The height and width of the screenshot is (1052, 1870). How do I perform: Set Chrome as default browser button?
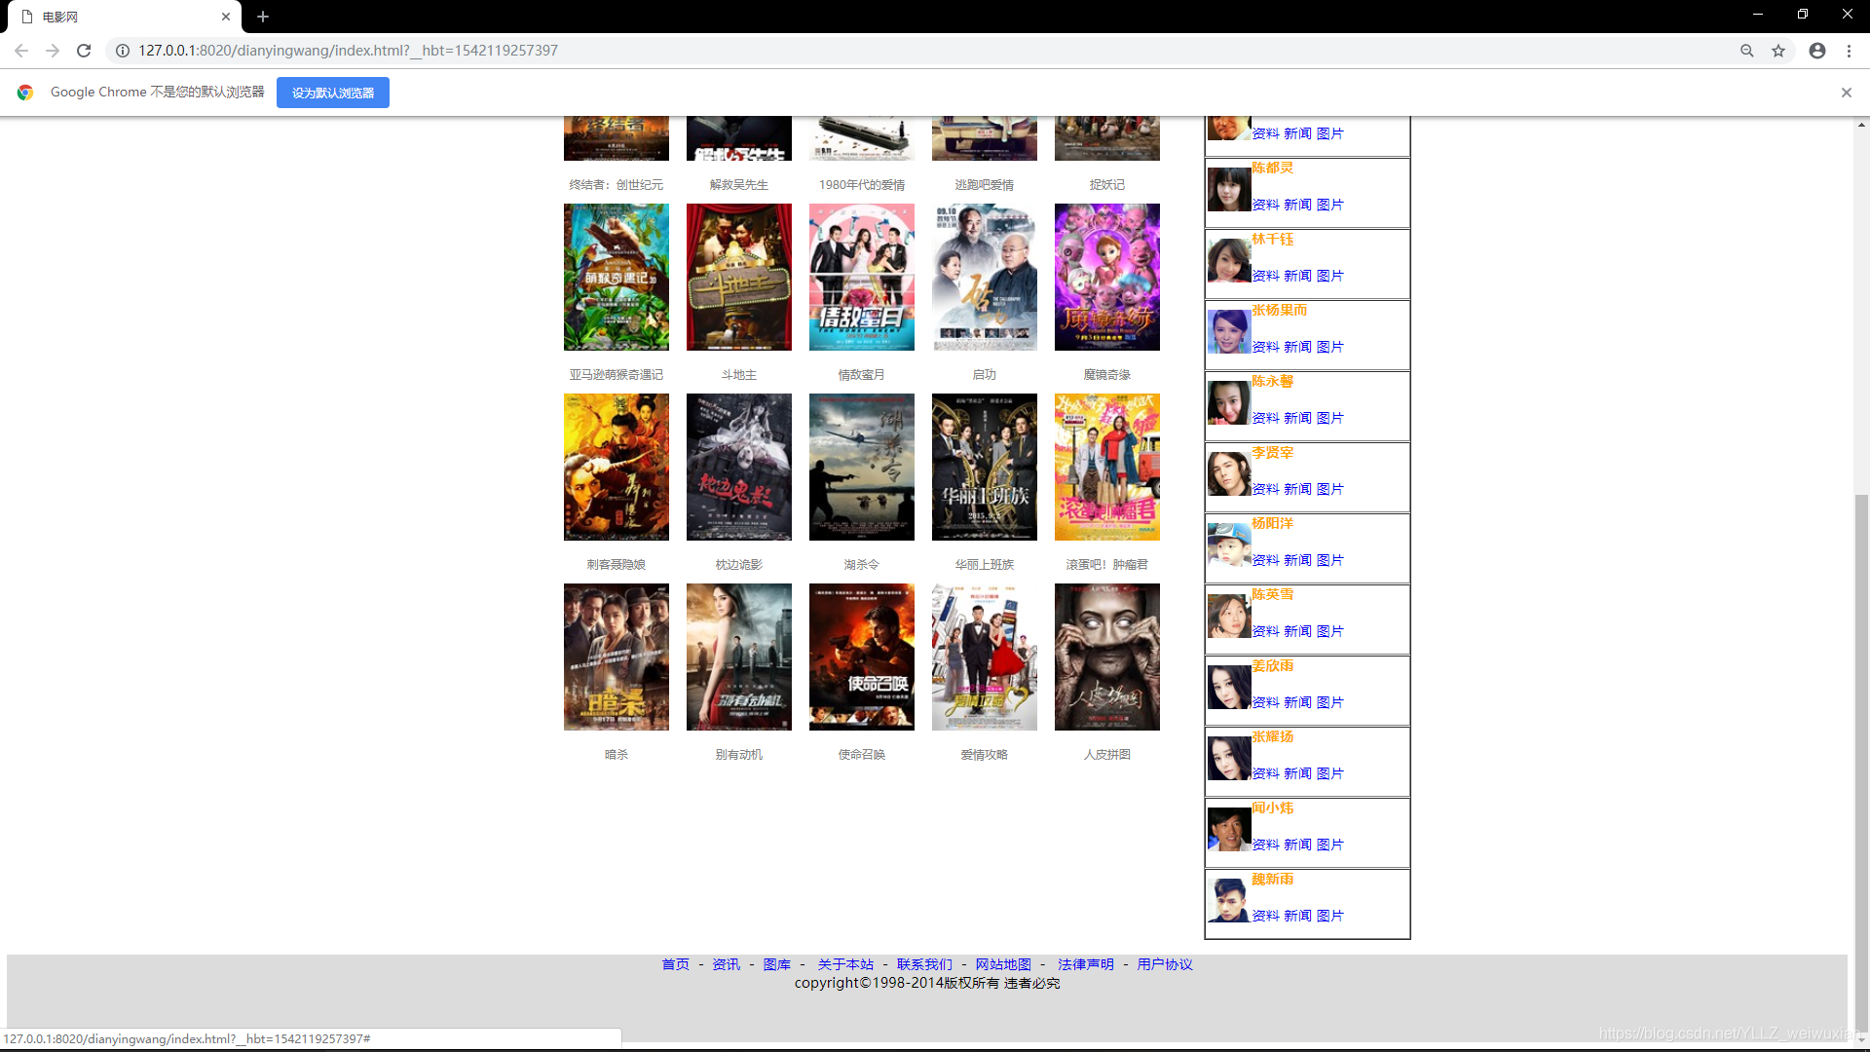(332, 93)
